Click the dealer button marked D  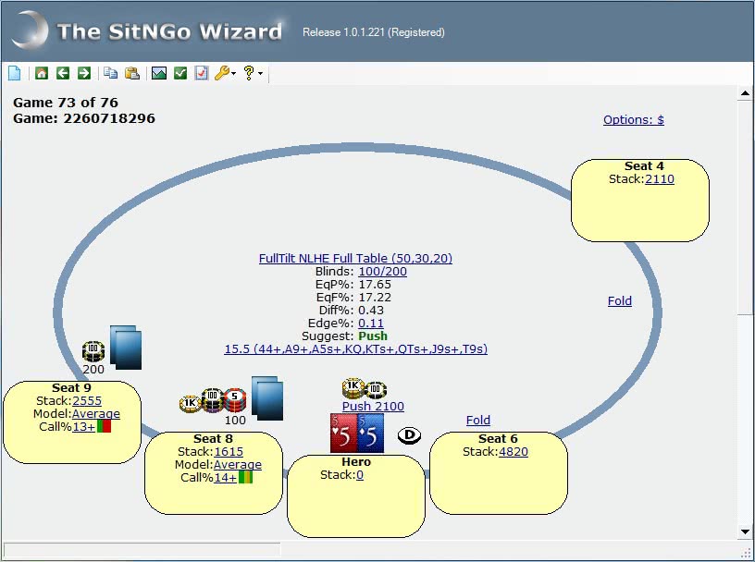click(x=409, y=435)
